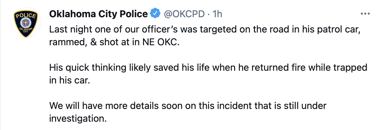Screen dimensions: 381x130
Task: Click the circular seal inside the badge
Action: tap(26, 24)
